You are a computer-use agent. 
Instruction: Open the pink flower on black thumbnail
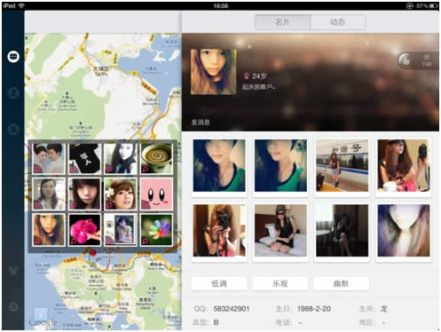(x=84, y=230)
